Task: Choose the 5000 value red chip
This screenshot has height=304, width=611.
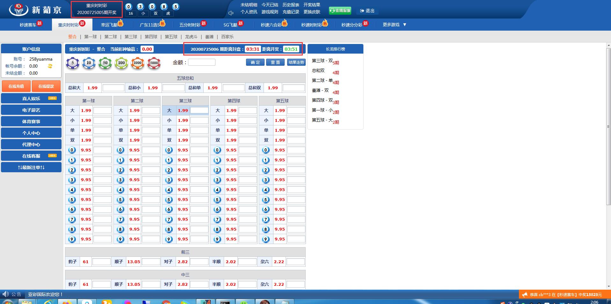Action: click(x=154, y=63)
